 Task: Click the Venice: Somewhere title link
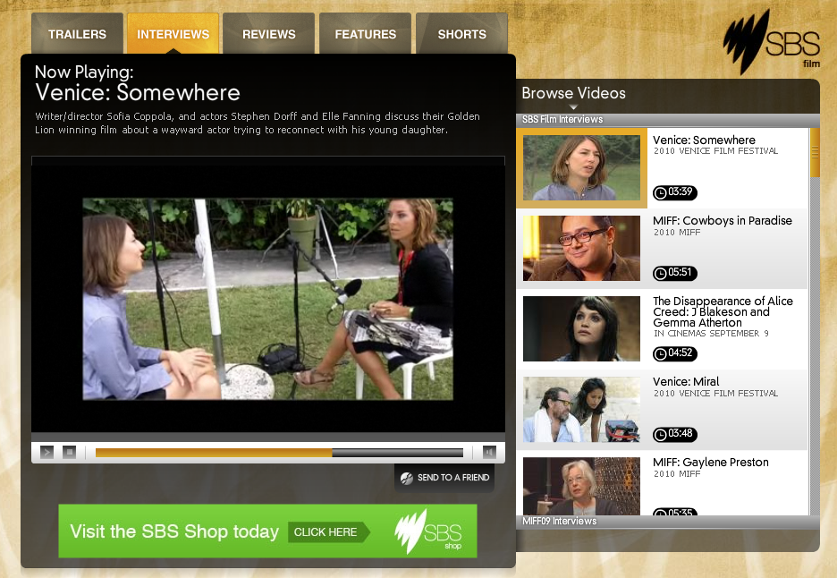(704, 140)
